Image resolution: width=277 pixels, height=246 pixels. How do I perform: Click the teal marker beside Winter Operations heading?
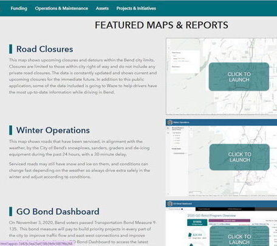[10, 130]
